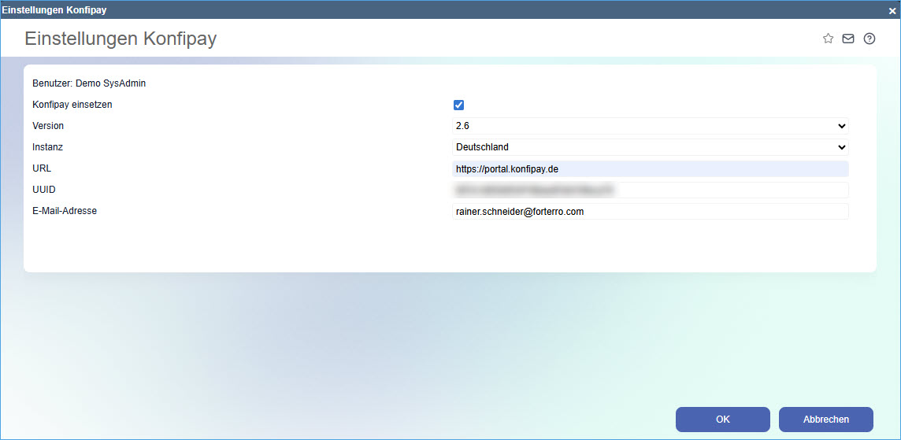Click the Version label
The image size is (901, 440).
coord(48,126)
